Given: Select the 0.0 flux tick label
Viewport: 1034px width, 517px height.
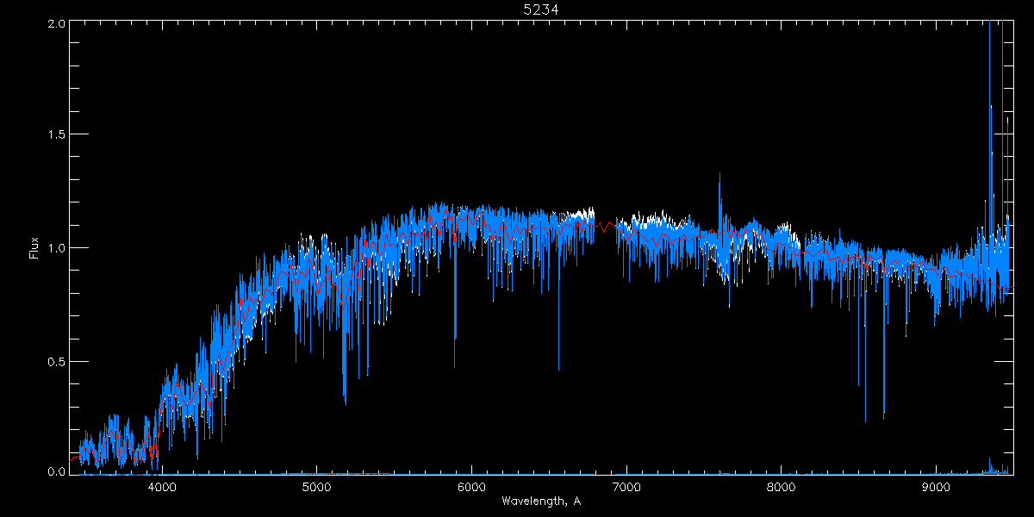Looking at the screenshot, I should coord(56,472).
